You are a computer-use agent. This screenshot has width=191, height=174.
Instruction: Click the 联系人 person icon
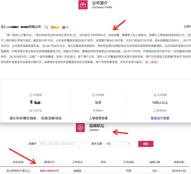[x=94, y=110]
